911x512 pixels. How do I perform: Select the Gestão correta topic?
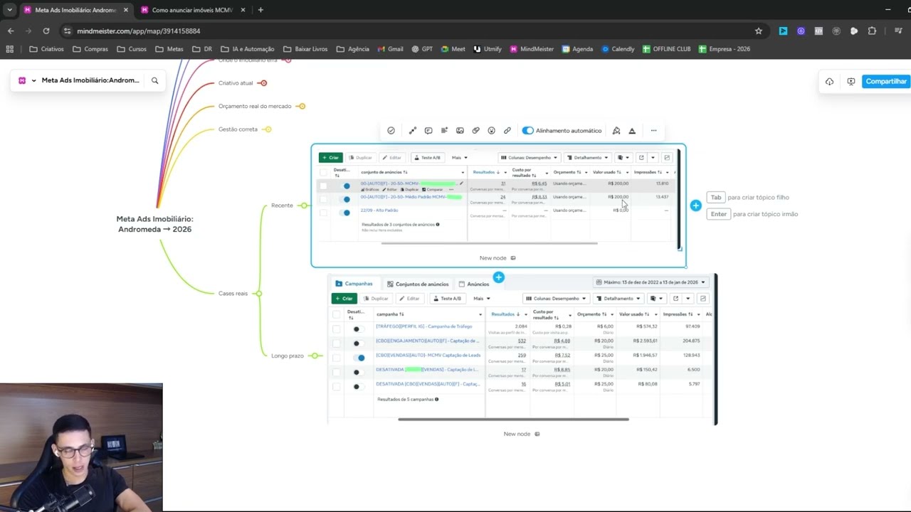(x=238, y=129)
